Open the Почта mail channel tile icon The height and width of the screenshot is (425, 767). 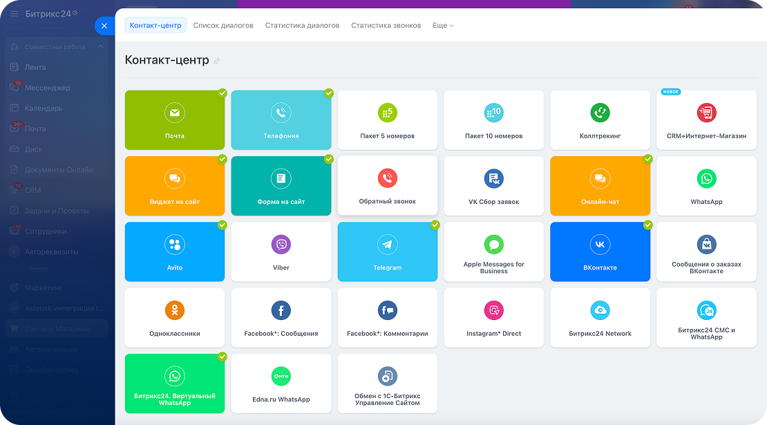[175, 113]
